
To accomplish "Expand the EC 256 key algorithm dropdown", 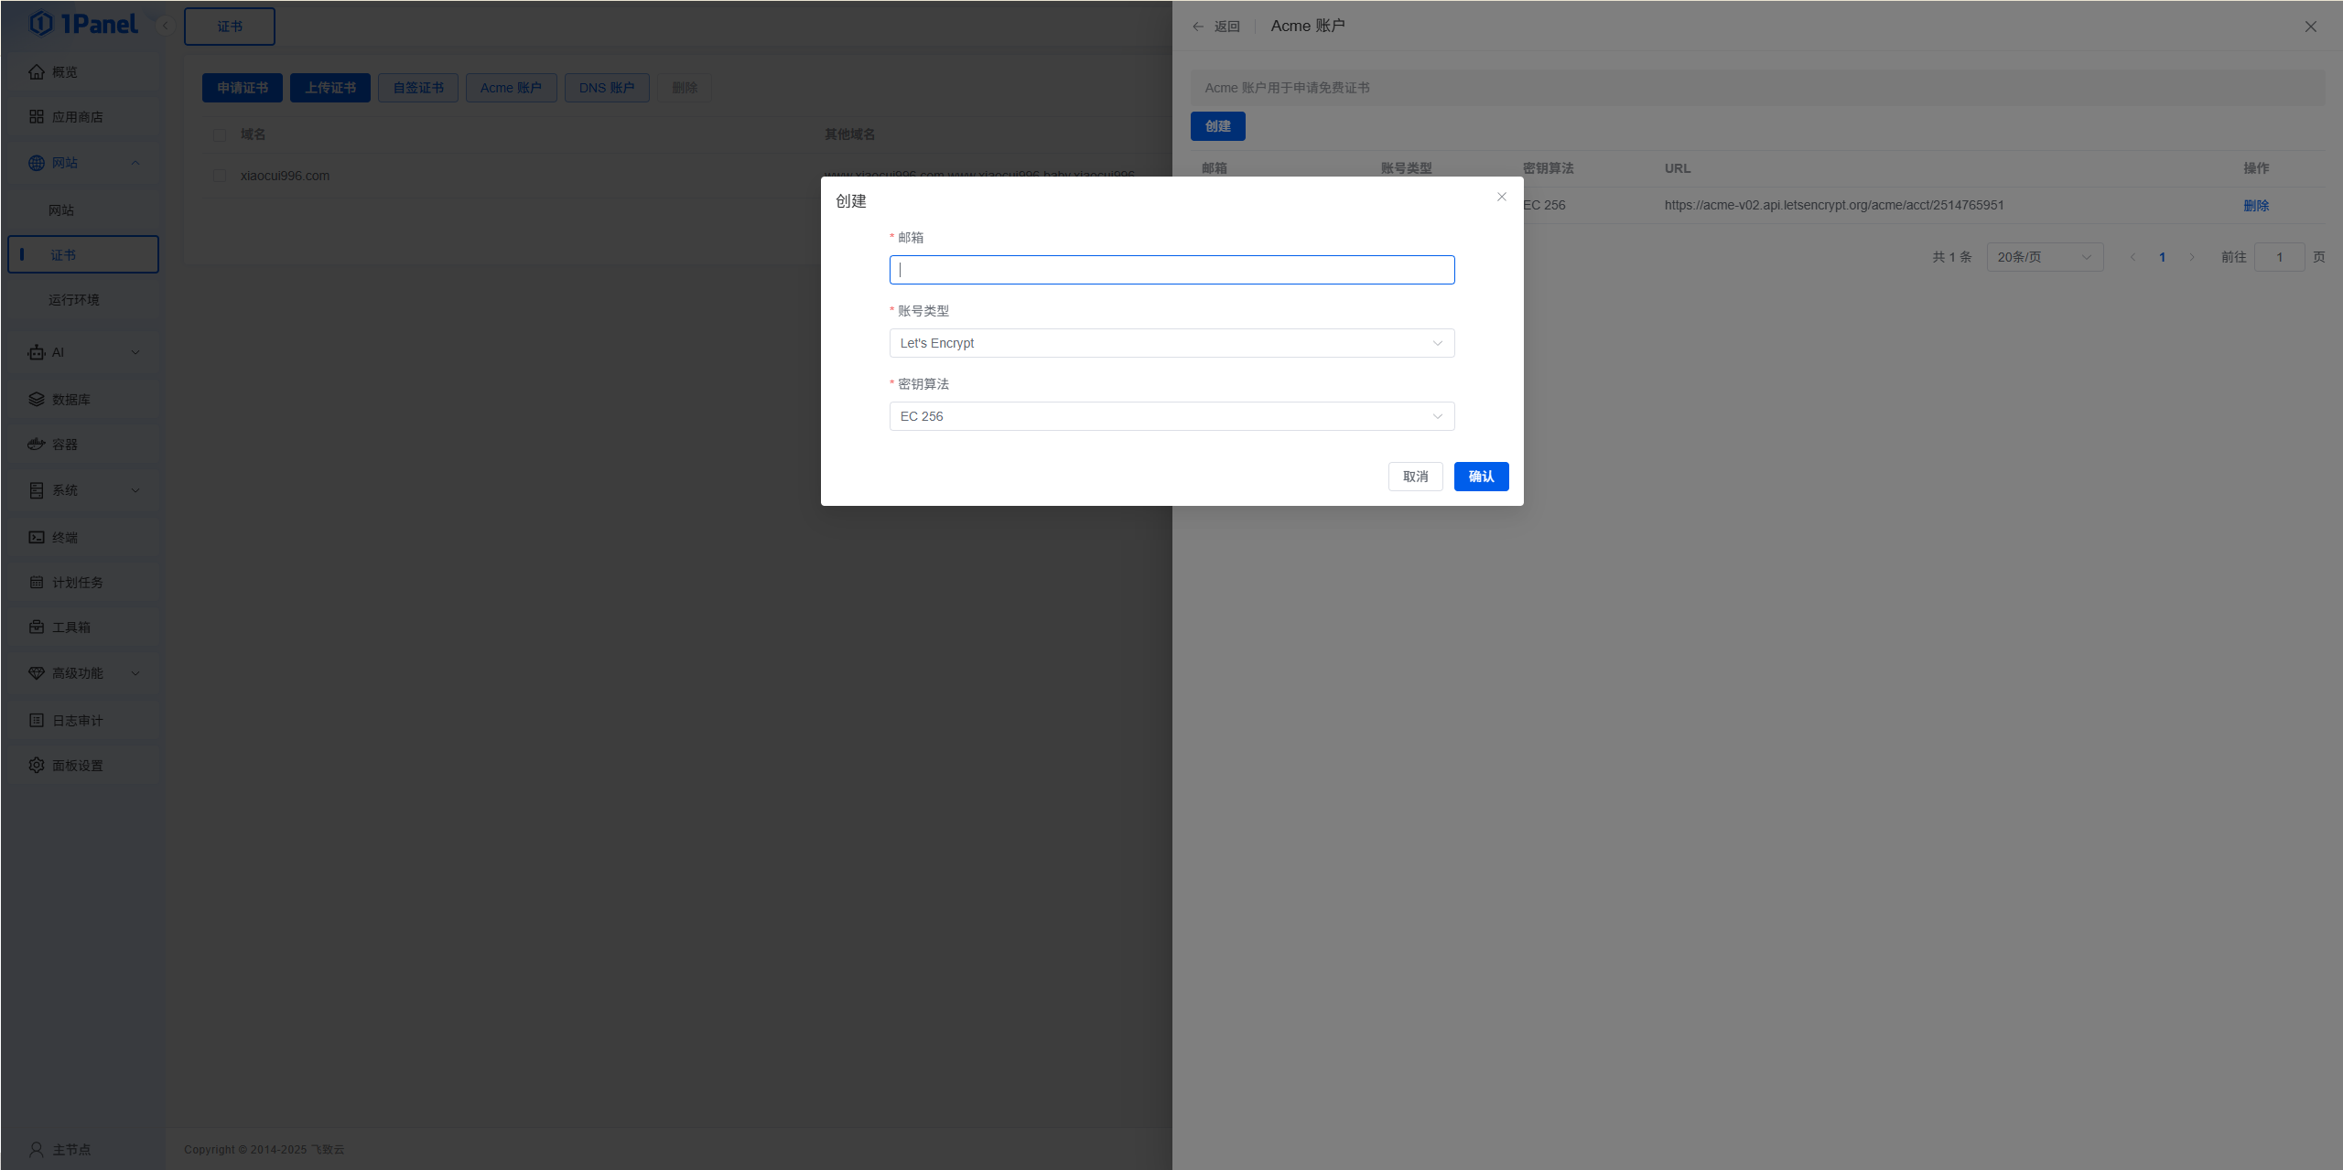I will tap(1171, 416).
